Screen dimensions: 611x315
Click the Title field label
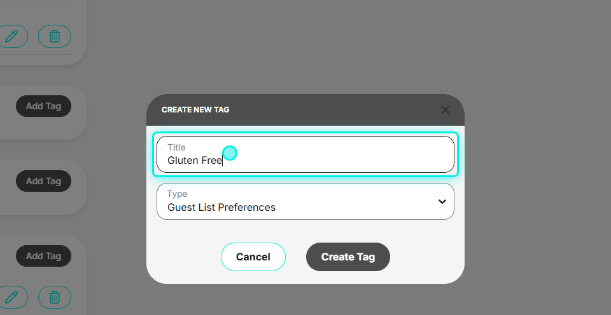click(x=176, y=147)
